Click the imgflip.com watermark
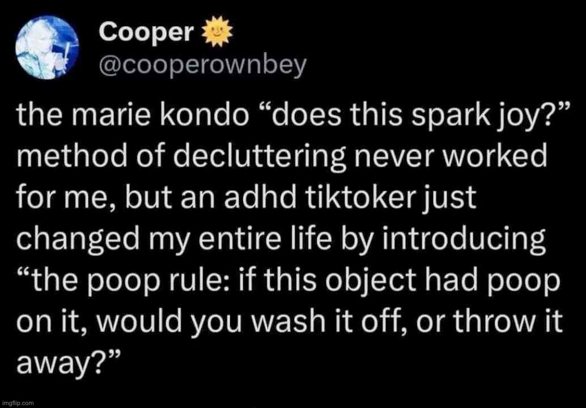The image size is (586, 408). pyautogui.click(x=17, y=403)
